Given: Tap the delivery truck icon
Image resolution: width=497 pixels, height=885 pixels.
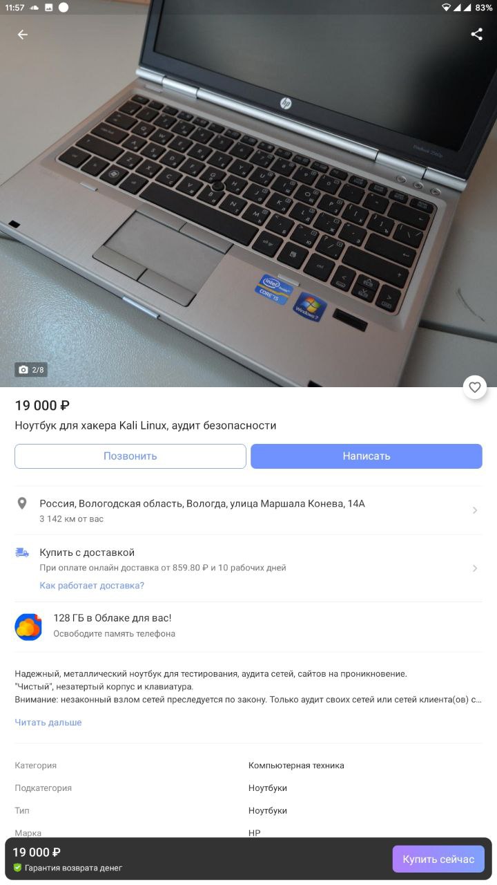Looking at the screenshot, I should pyautogui.click(x=22, y=552).
